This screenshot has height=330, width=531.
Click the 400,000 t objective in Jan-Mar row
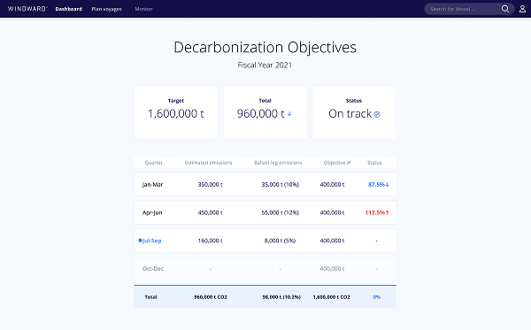[x=332, y=184]
